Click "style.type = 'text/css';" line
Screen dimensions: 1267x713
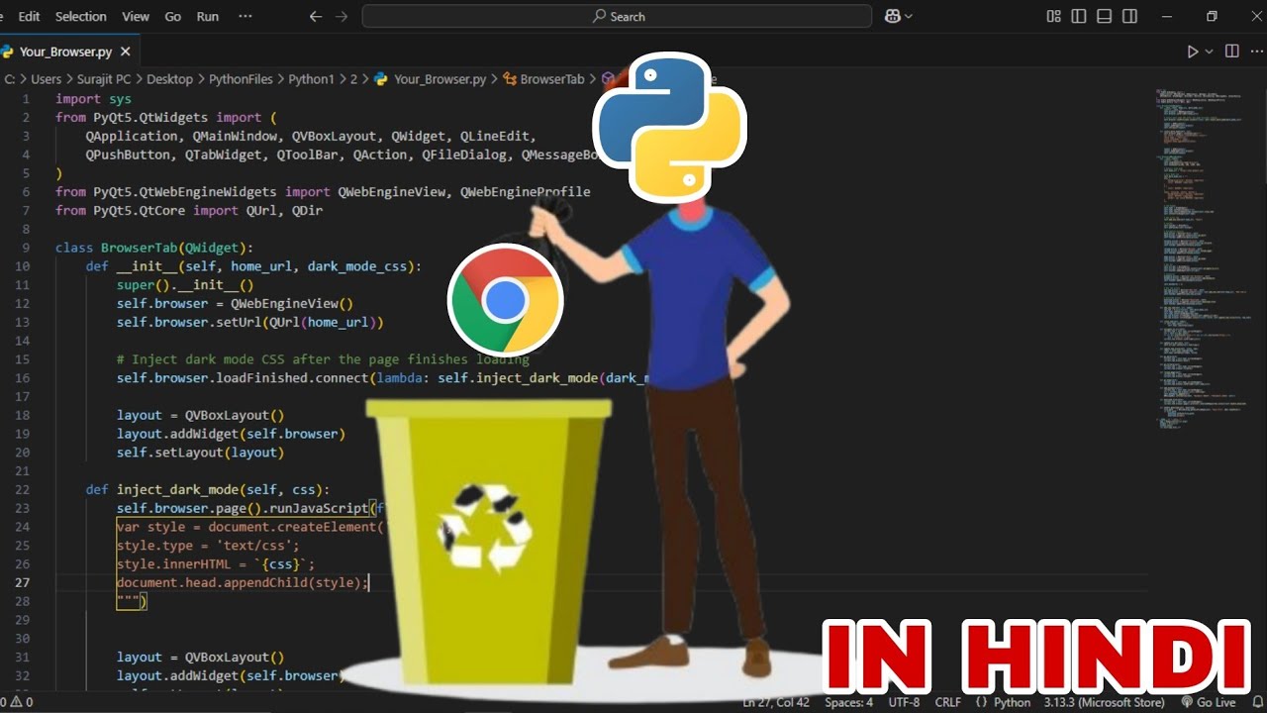207,546
